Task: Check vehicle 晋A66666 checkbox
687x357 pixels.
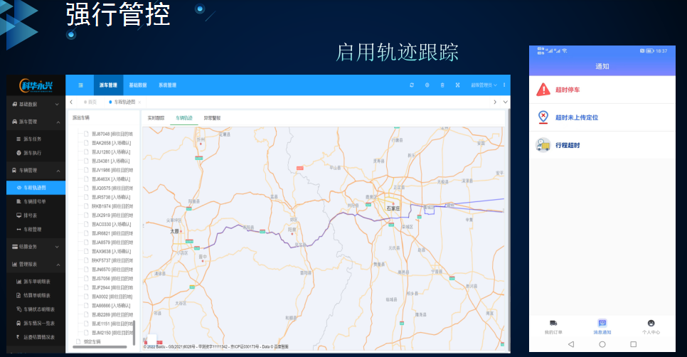Action: click(86, 305)
